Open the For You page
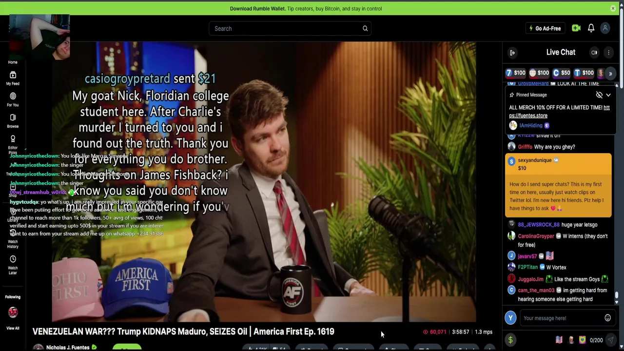The width and height of the screenshot is (624, 351). click(x=13, y=99)
